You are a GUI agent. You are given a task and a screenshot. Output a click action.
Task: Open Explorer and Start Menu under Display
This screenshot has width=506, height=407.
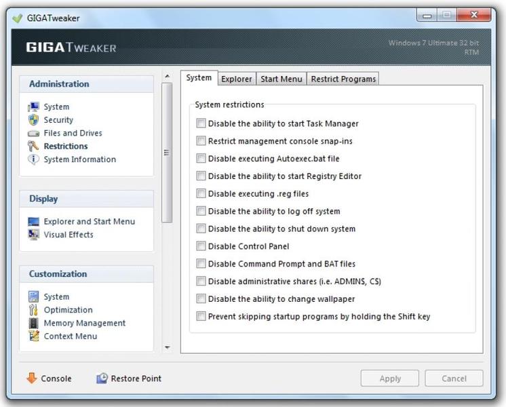90,222
